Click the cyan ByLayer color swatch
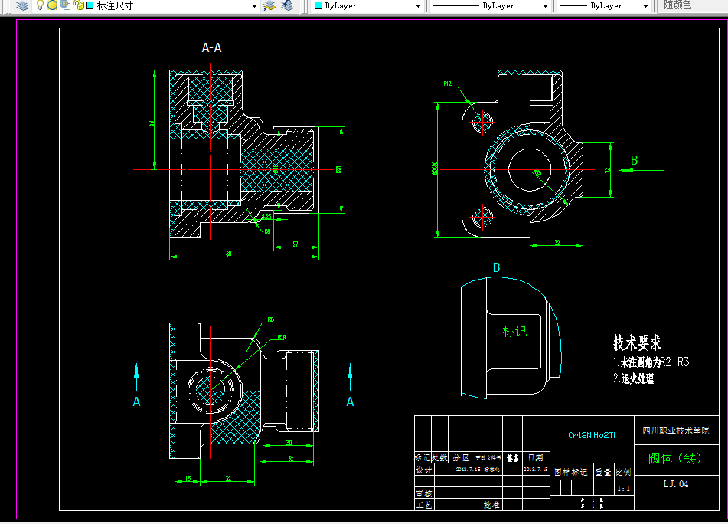 point(318,5)
